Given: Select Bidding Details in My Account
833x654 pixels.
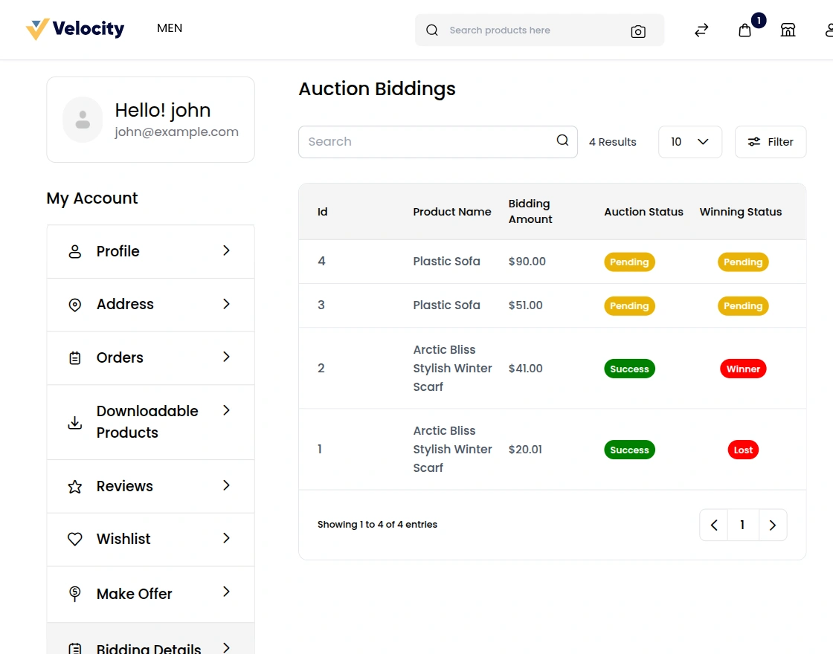Looking at the screenshot, I should point(149,645).
